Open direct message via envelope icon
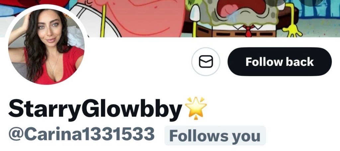340x151 pixels. [x=206, y=62]
